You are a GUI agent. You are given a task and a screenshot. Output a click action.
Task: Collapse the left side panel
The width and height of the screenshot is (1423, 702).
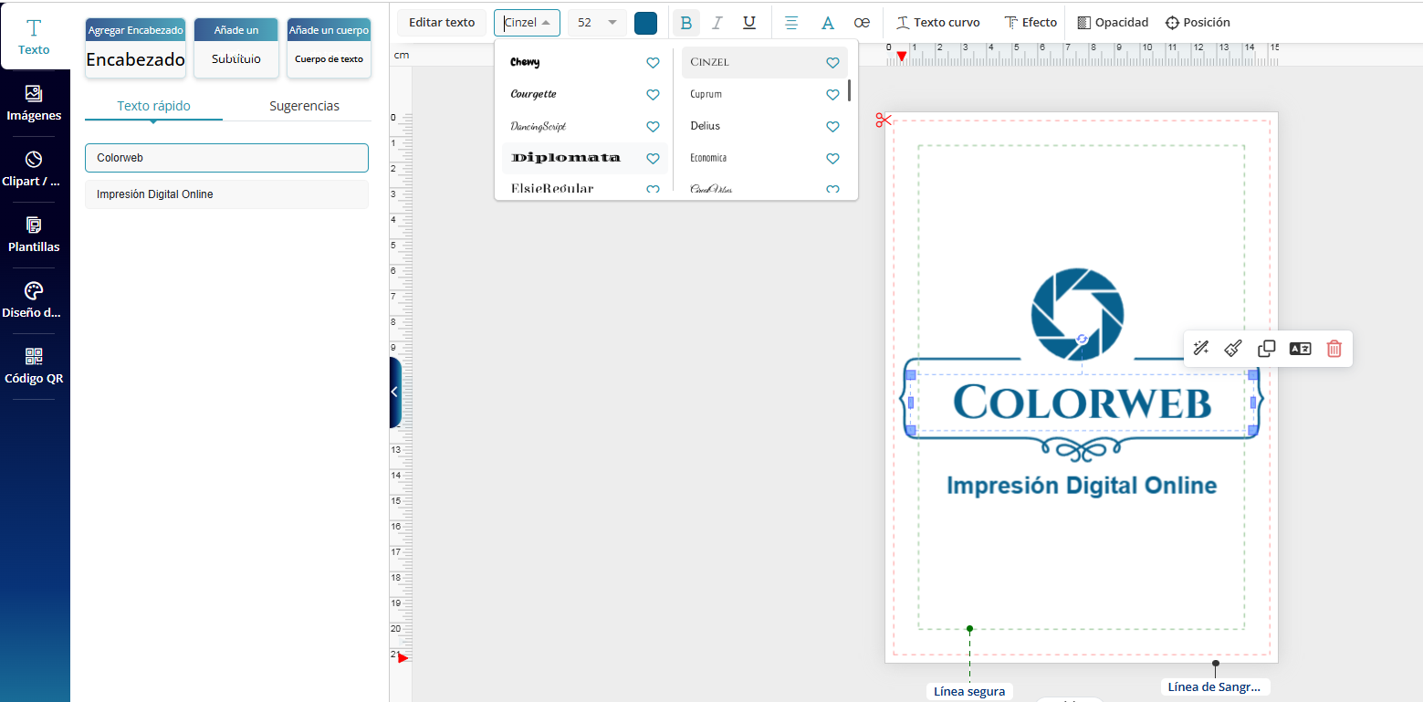pos(394,392)
